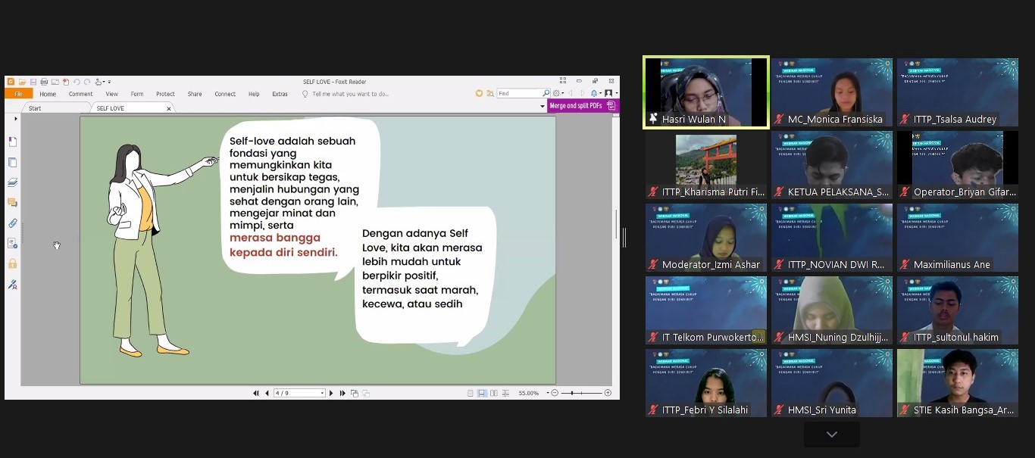Expand the navigation panel with the small arrow
The height and width of the screenshot is (458, 1035).
(15, 119)
